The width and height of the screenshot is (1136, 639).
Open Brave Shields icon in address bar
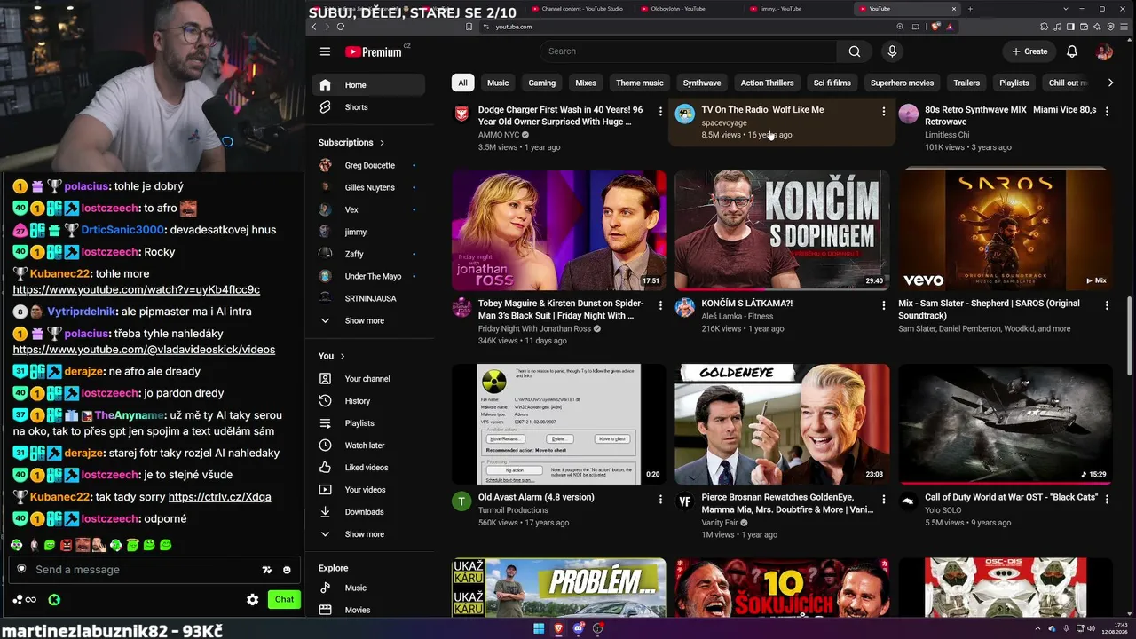pos(935,27)
